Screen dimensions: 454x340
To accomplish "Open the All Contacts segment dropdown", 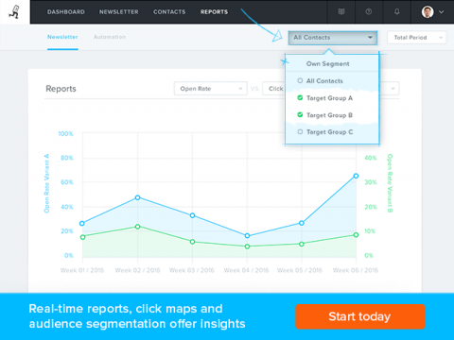I will pyautogui.click(x=333, y=38).
